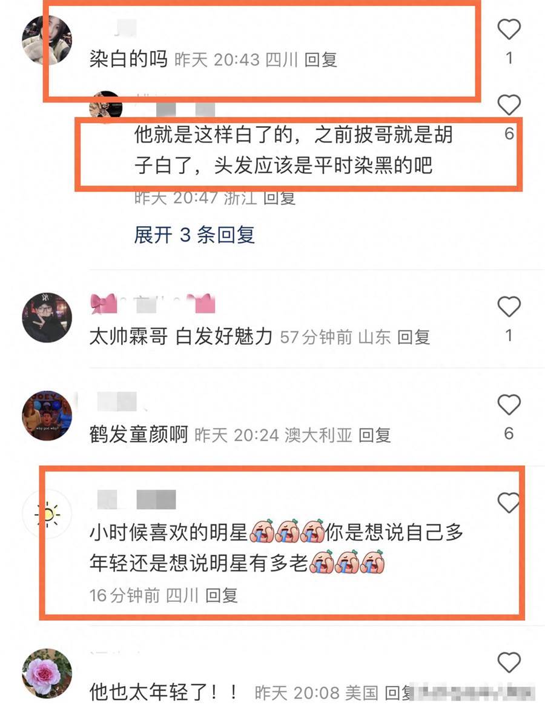Open sun icon avatar of 四川 commenter

pos(47,514)
